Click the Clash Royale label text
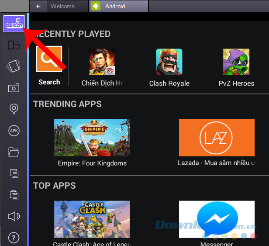 tap(169, 83)
